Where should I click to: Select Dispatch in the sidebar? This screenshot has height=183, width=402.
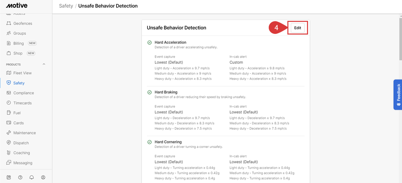coord(21,143)
